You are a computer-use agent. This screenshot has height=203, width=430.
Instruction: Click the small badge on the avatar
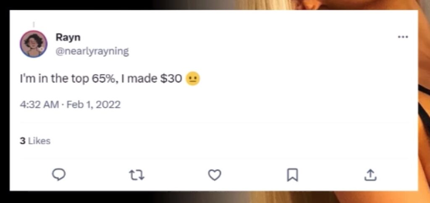(x=42, y=49)
